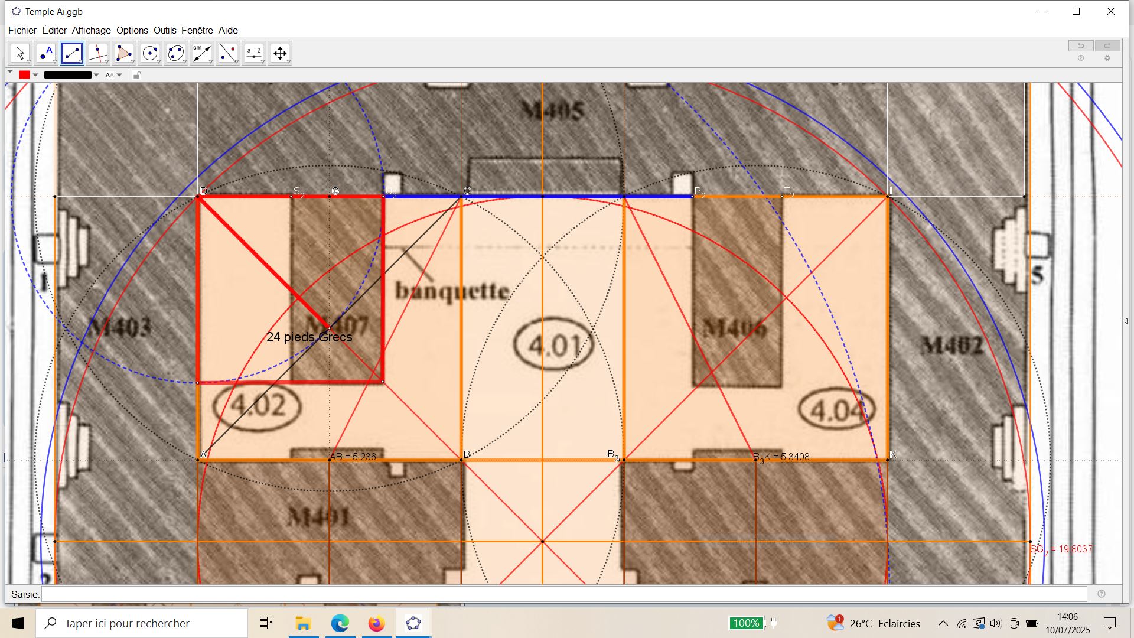Open the text size AA dropdown
1134x638 pixels.
click(113, 75)
